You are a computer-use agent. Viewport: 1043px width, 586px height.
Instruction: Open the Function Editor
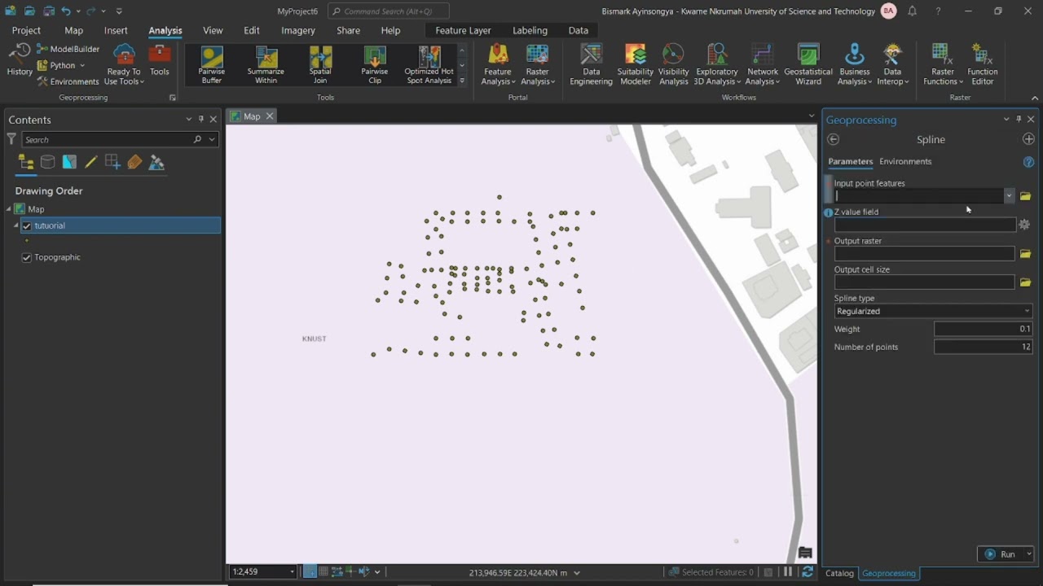983,65
